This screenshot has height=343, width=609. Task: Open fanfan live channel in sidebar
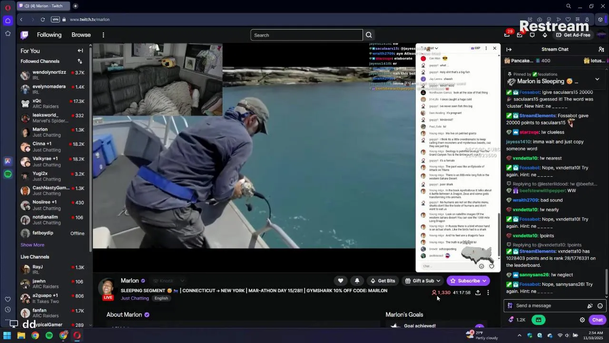click(52, 313)
